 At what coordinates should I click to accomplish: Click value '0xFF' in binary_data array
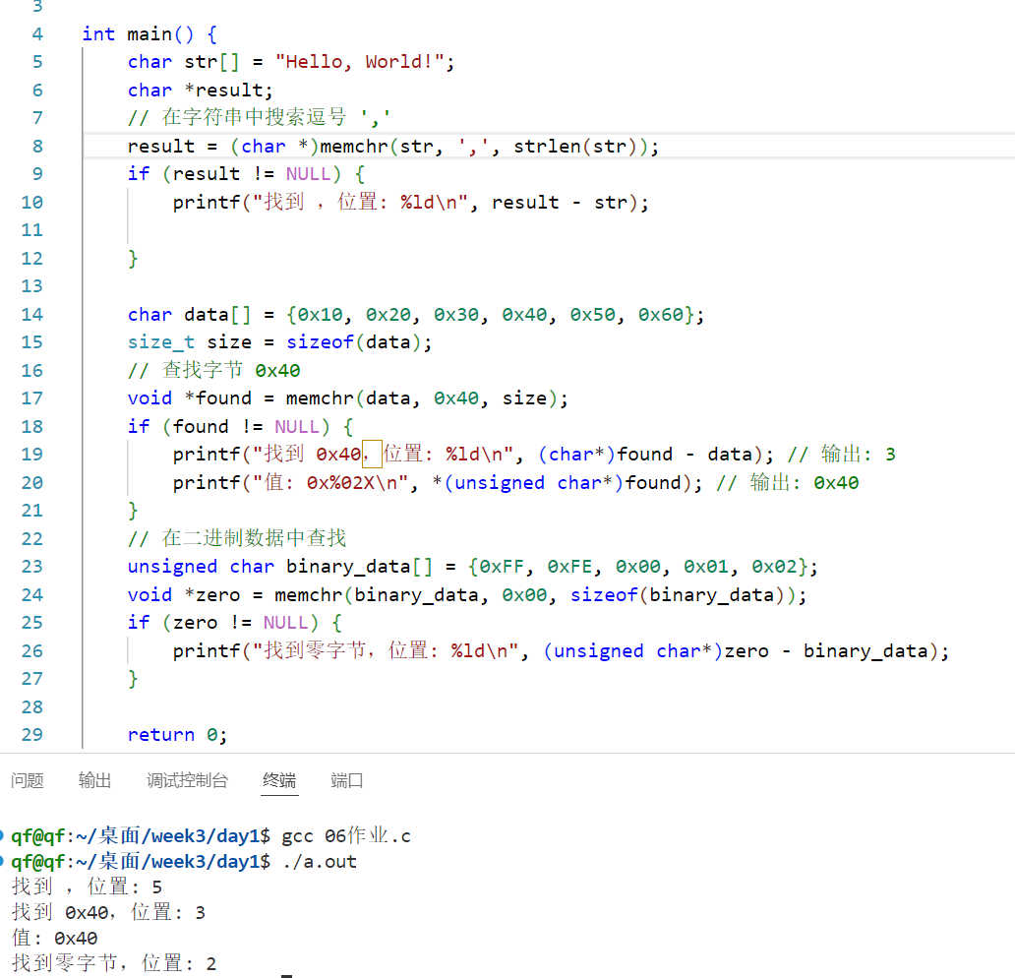(x=502, y=567)
